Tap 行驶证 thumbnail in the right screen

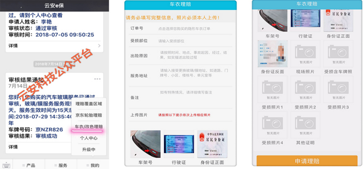(x=306, y=20)
